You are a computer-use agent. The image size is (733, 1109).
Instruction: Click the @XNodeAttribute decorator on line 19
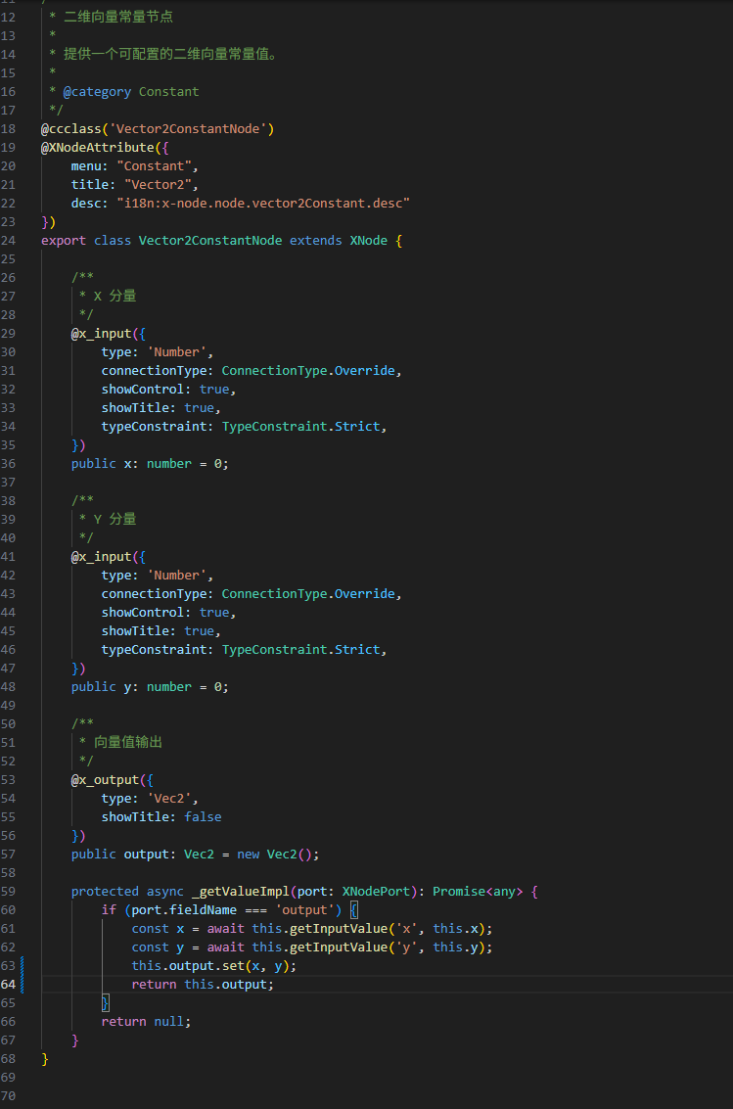98,147
